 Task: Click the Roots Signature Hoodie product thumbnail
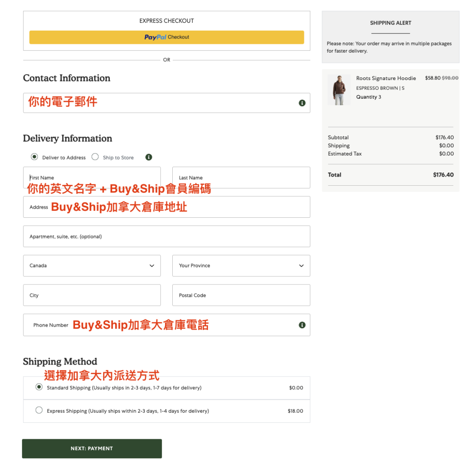(x=339, y=89)
